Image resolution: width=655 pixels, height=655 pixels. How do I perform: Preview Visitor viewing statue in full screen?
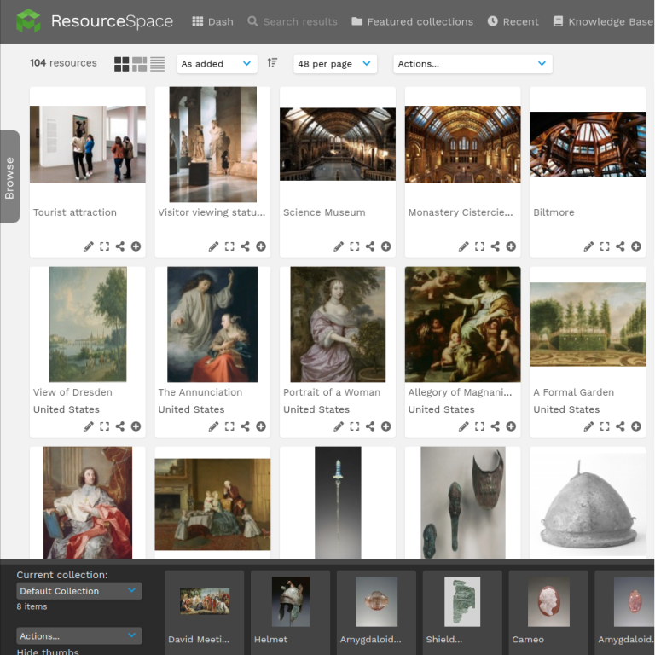tap(229, 246)
